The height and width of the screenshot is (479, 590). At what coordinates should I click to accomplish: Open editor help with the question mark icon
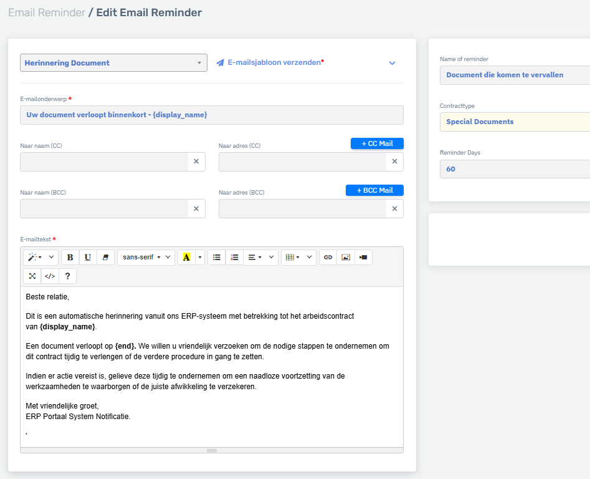[67, 276]
